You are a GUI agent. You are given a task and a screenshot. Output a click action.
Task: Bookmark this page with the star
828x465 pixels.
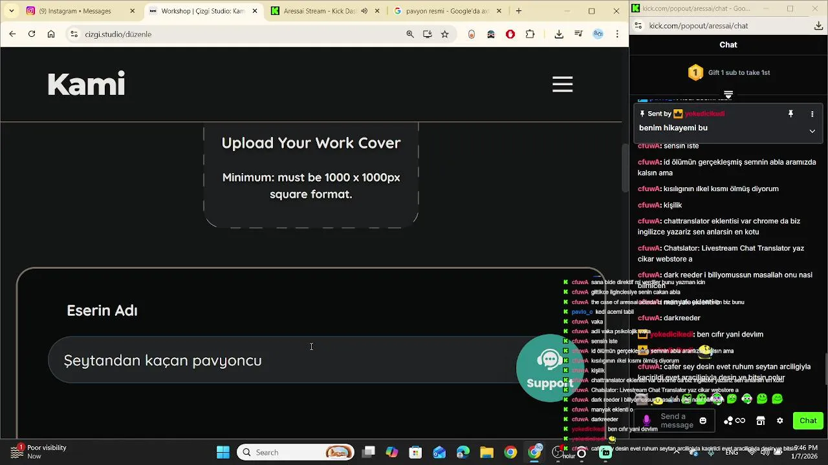coord(445,34)
